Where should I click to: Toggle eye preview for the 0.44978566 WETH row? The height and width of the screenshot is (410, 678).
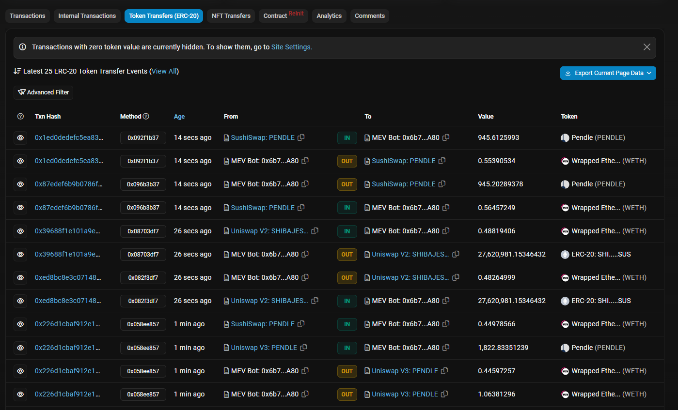coord(20,324)
